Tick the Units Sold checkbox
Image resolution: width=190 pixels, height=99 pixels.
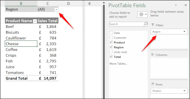coord(111,52)
